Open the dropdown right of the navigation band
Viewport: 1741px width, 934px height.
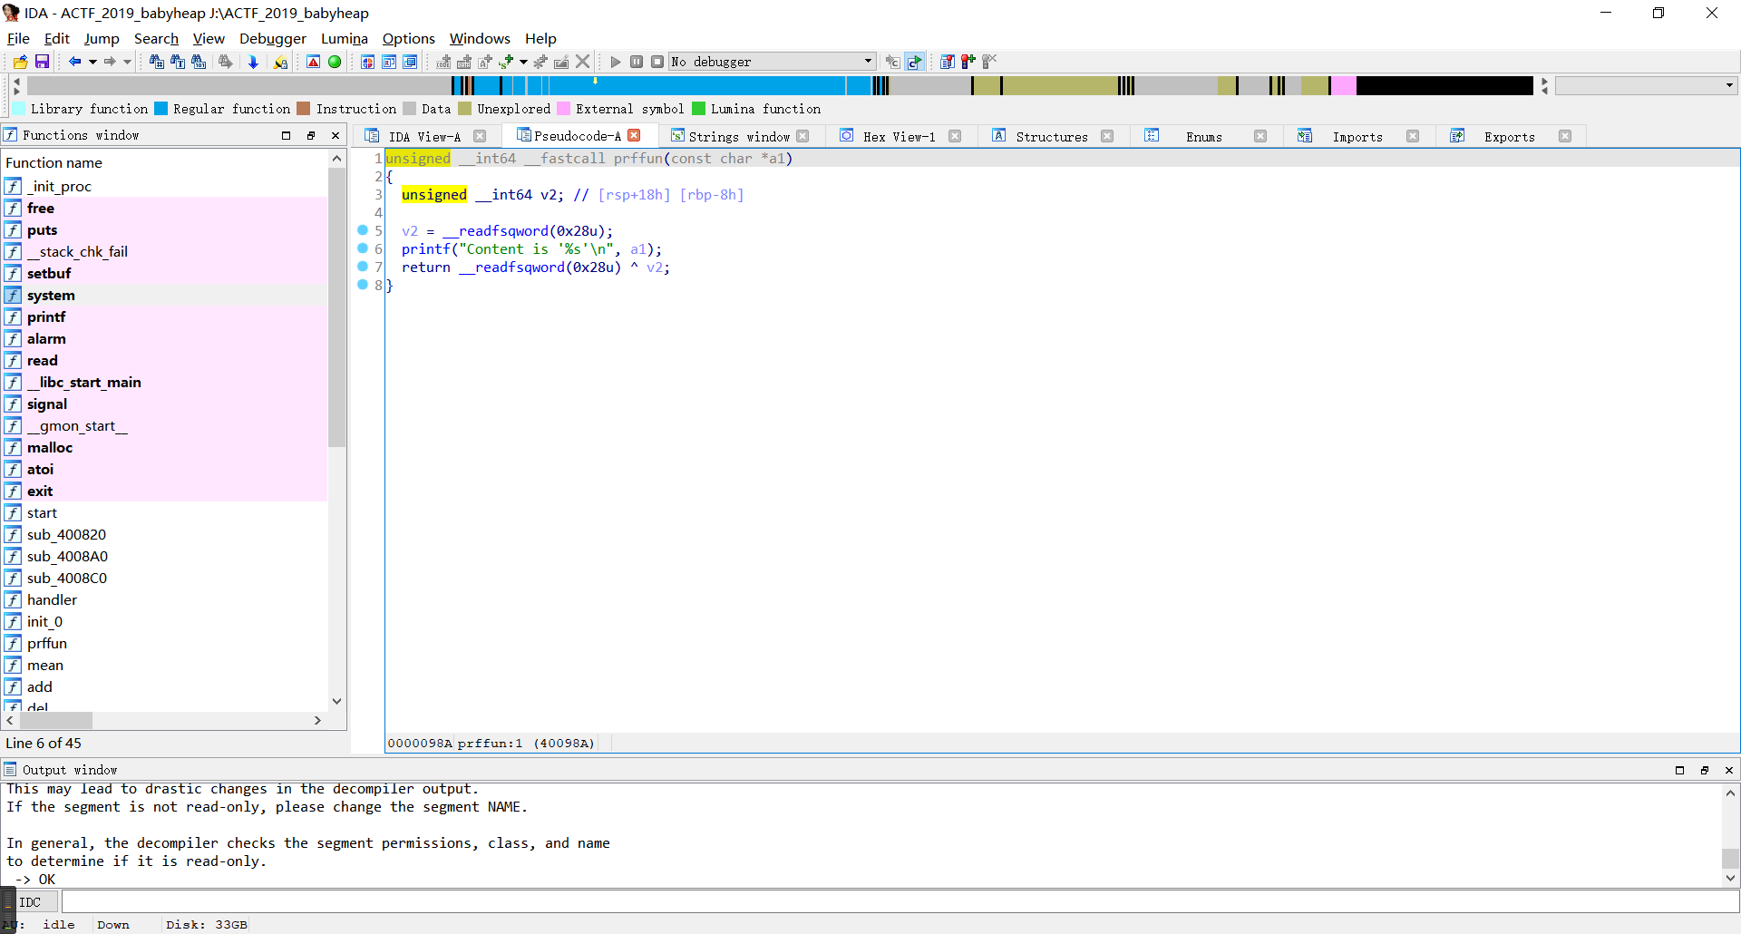pyautogui.click(x=1729, y=85)
